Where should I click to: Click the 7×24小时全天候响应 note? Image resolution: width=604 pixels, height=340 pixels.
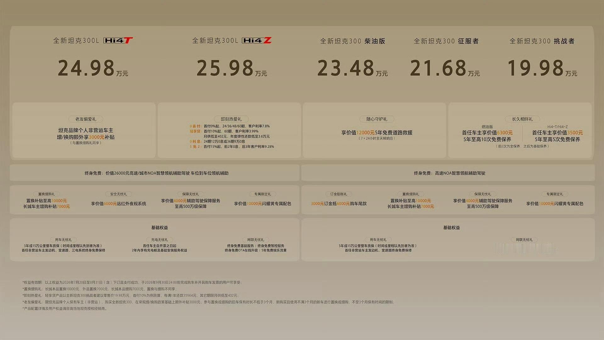tap(377, 139)
